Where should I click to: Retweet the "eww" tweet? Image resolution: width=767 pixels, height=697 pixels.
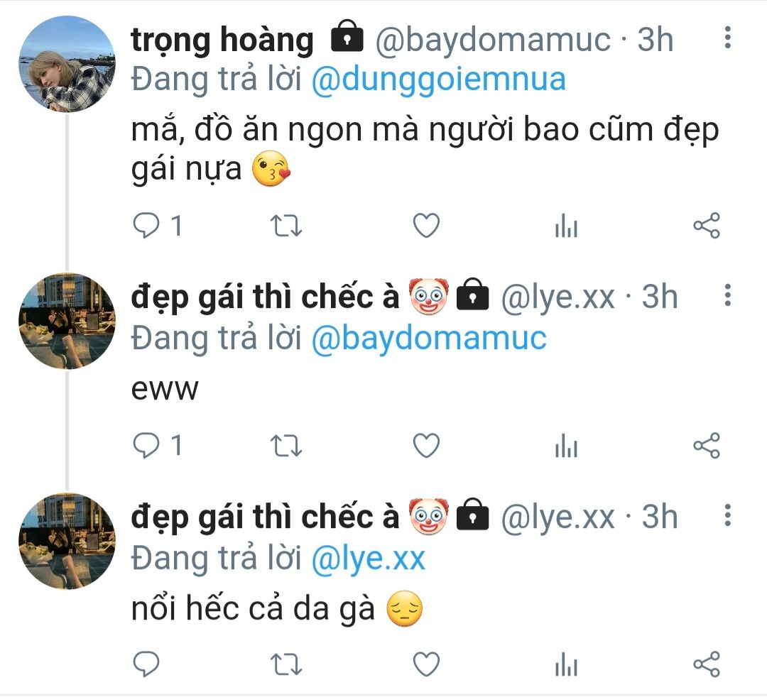point(287,446)
